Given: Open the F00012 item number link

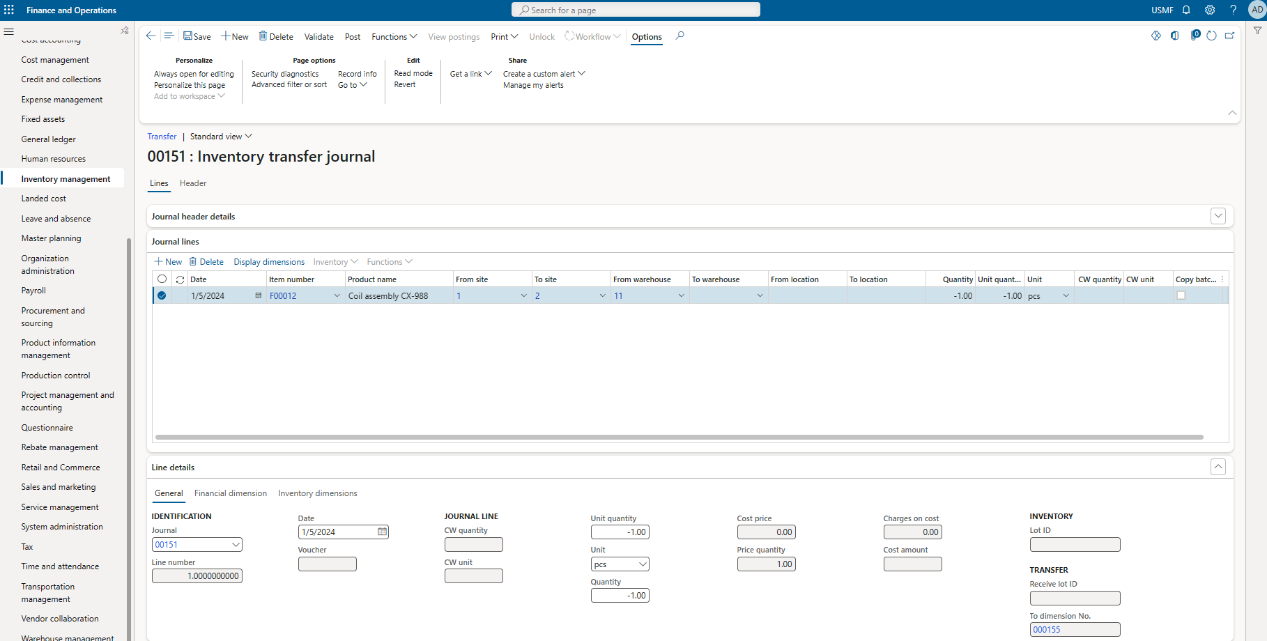Looking at the screenshot, I should pos(282,295).
